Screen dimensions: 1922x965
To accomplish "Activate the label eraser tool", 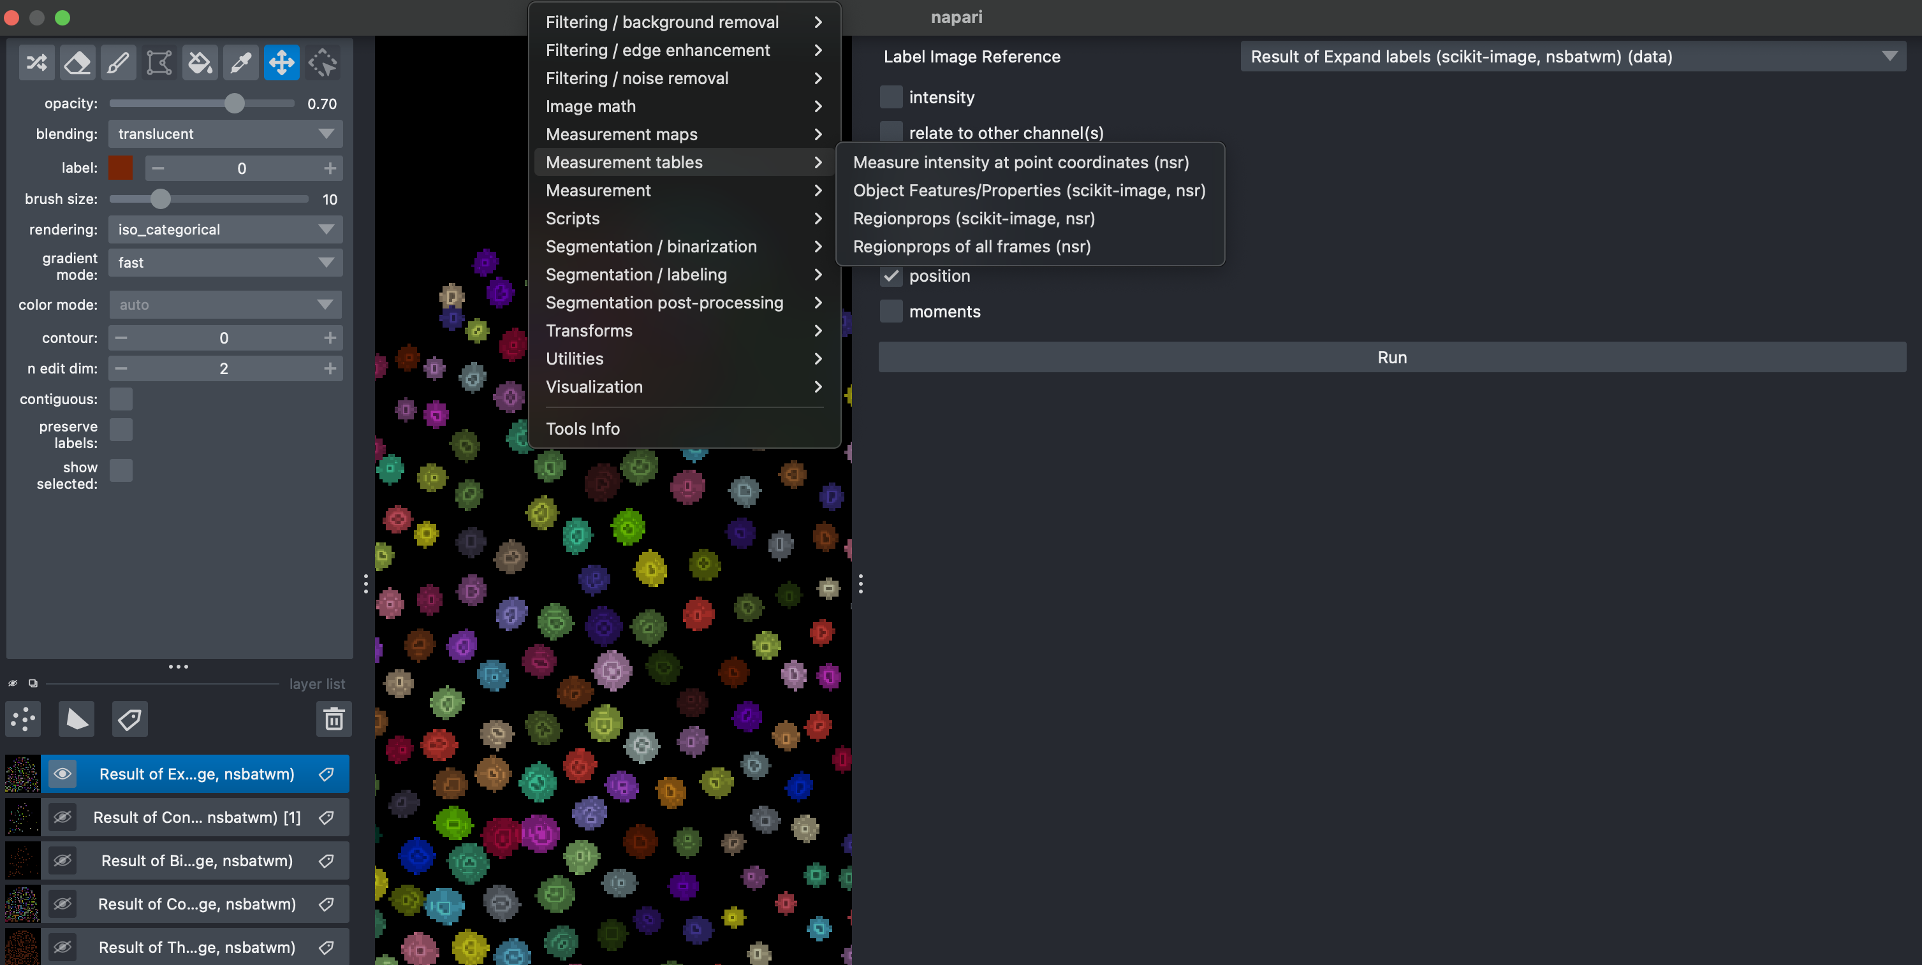I will coord(78,62).
